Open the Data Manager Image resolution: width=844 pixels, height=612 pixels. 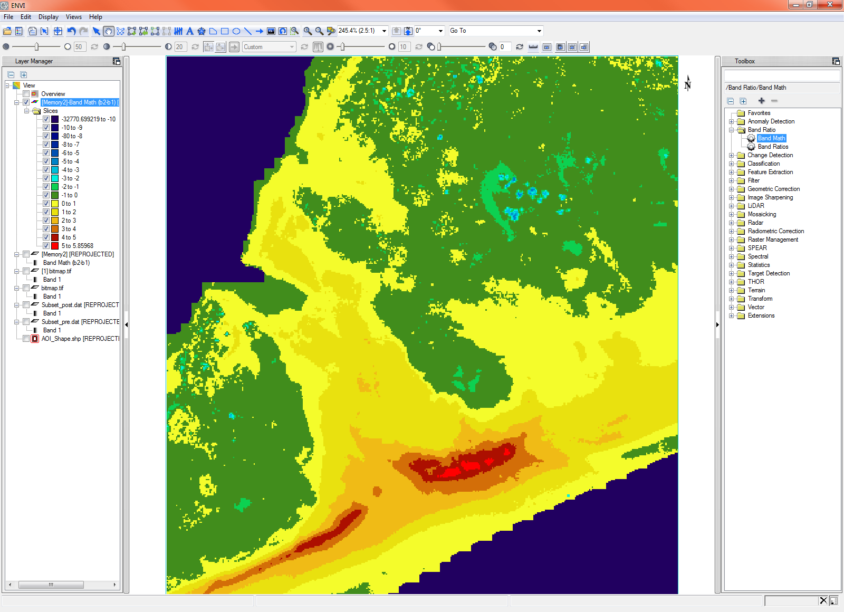click(x=18, y=31)
